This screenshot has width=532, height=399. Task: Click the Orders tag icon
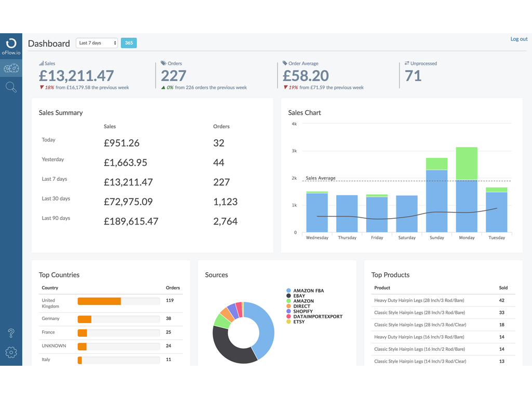coord(164,63)
